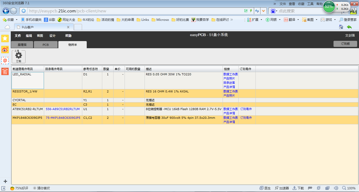Open the 编辑 menu in easyPCB
This screenshot has height=192, width=359.
click(x=29, y=36)
